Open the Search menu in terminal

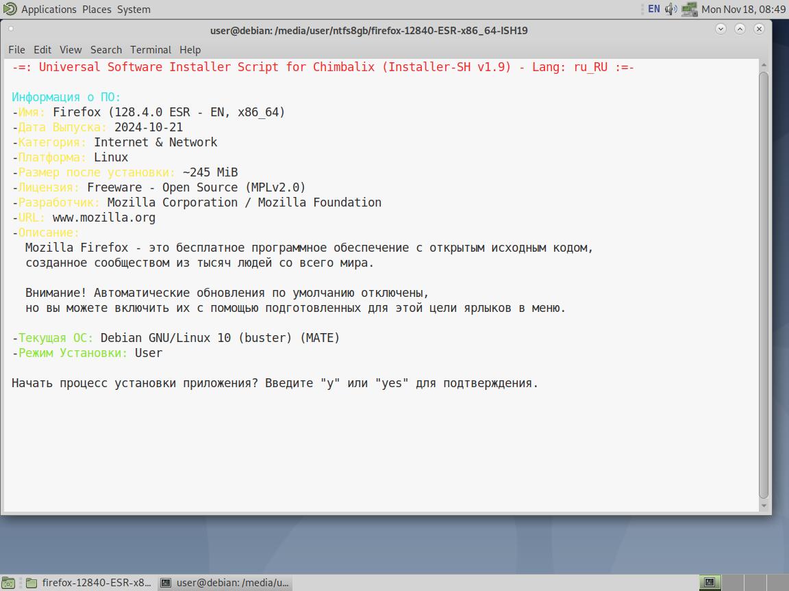(x=106, y=50)
